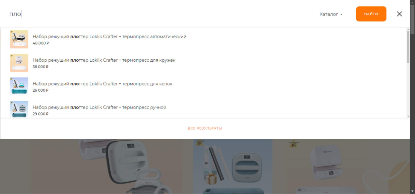Click the results scrollbar down arrow
This screenshot has height=194, width=415.
(408, 116)
